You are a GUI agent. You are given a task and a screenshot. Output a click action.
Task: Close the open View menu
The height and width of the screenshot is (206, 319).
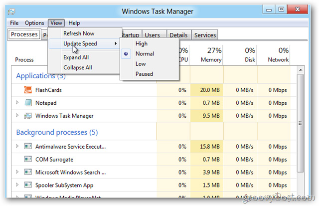point(56,23)
